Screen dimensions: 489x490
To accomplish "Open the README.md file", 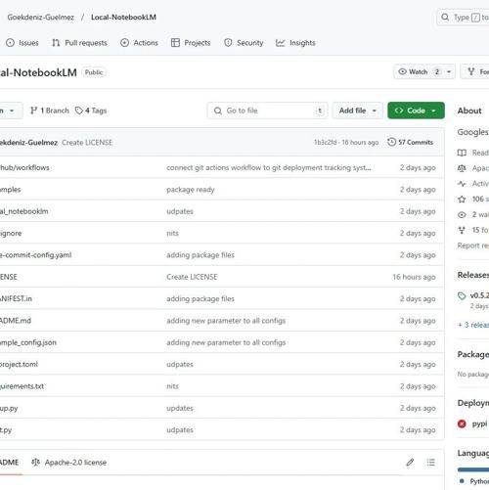I will click(x=16, y=321).
